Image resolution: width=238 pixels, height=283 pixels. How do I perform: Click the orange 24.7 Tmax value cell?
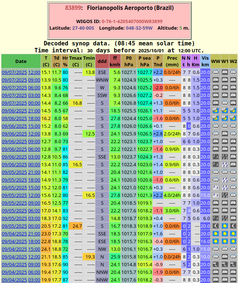[x=75, y=226]
